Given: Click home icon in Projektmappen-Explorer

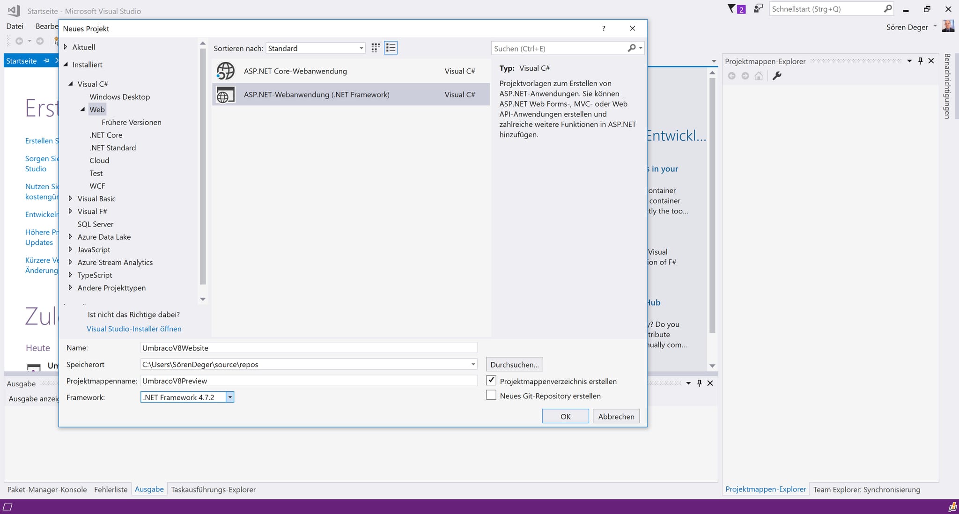Looking at the screenshot, I should click(x=759, y=76).
